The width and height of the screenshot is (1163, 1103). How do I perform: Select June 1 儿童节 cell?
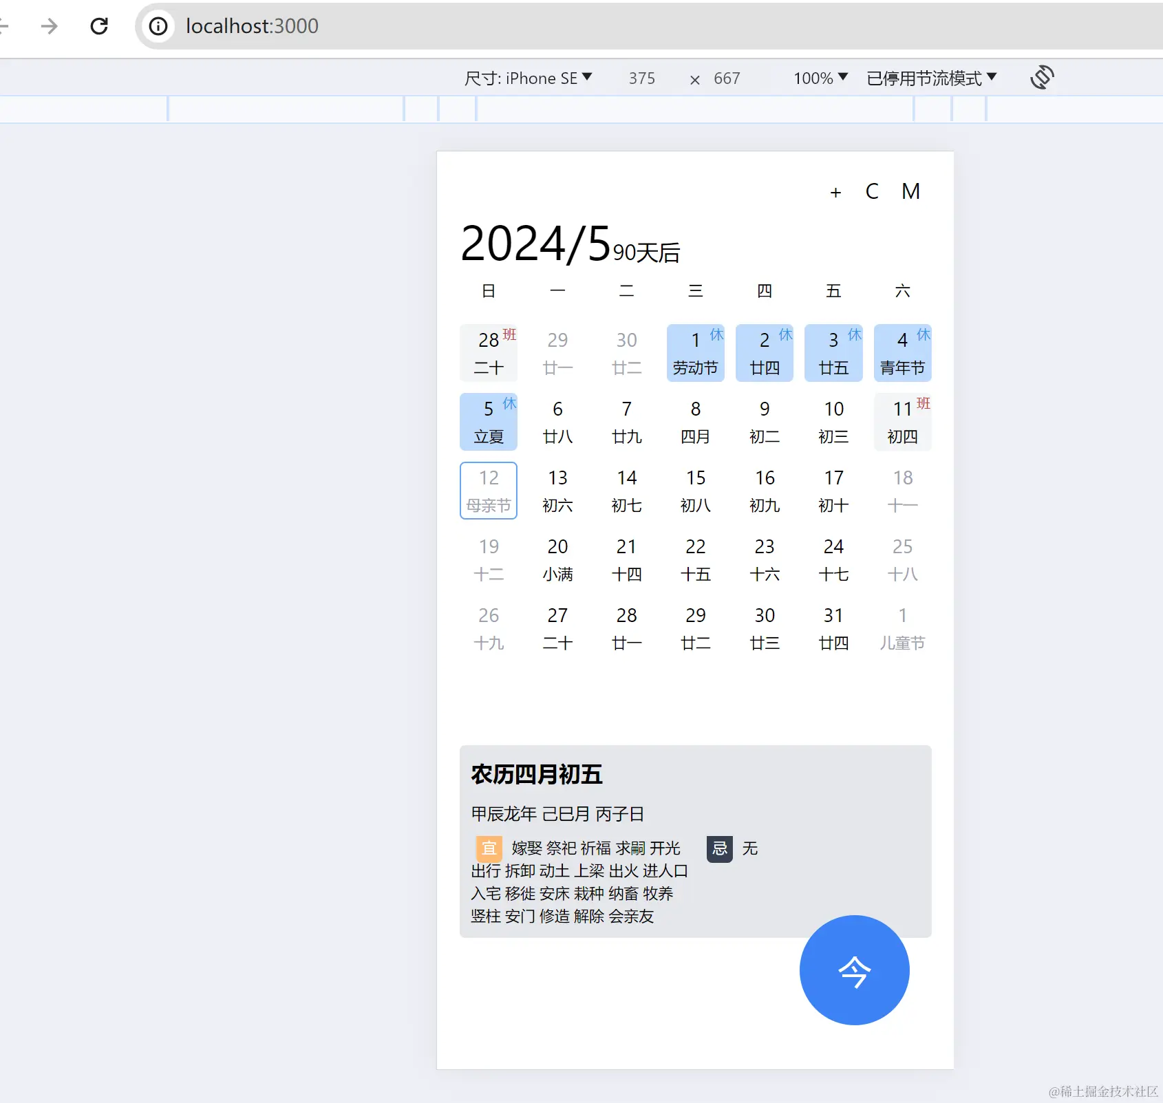[903, 628]
